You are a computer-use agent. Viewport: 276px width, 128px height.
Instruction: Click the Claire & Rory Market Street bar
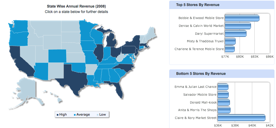click(x=241, y=118)
